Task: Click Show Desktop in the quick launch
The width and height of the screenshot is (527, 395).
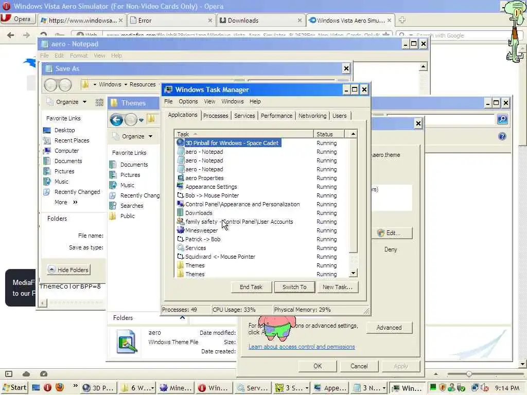Action: coord(36,388)
